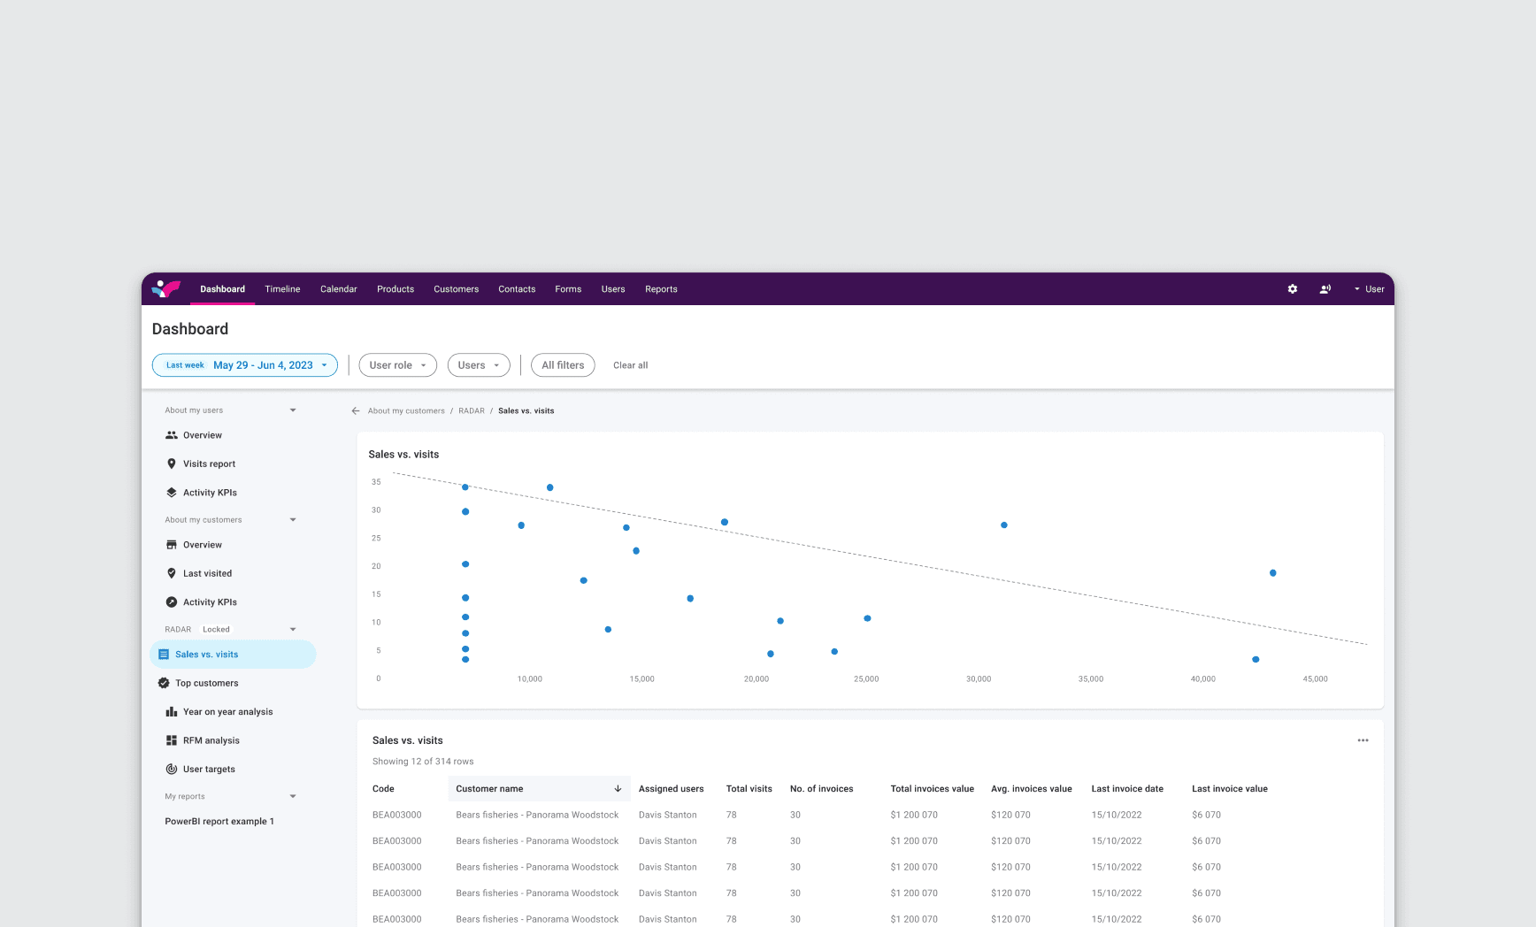This screenshot has height=927, width=1536.
Task: Collapse the About my users section
Action: pyautogui.click(x=293, y=410)
